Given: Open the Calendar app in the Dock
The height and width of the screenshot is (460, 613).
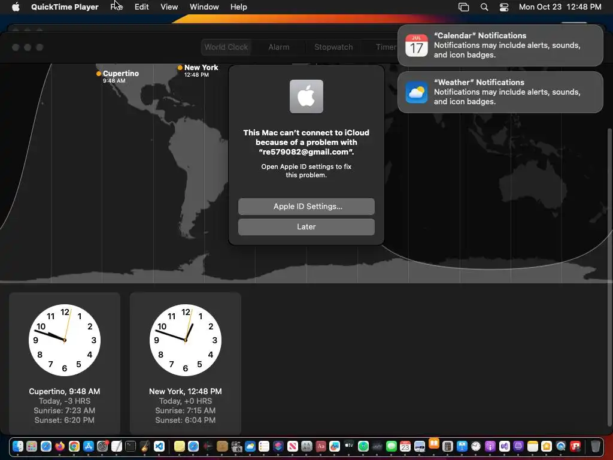Looking at the screenshot, I should pyautogui.click(x=405, y=446).
